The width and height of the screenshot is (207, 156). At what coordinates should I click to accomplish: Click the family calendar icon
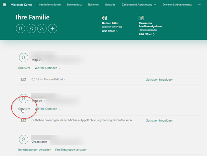coord(141,18)
